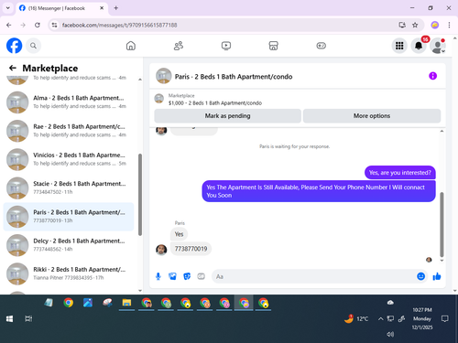Image resolution: width=458 pixels, height=343 pixels.
Task: Open Vinicios 2 Beds 1 Bath conversation
Action: pyautogui.click(x=69, y=159)
